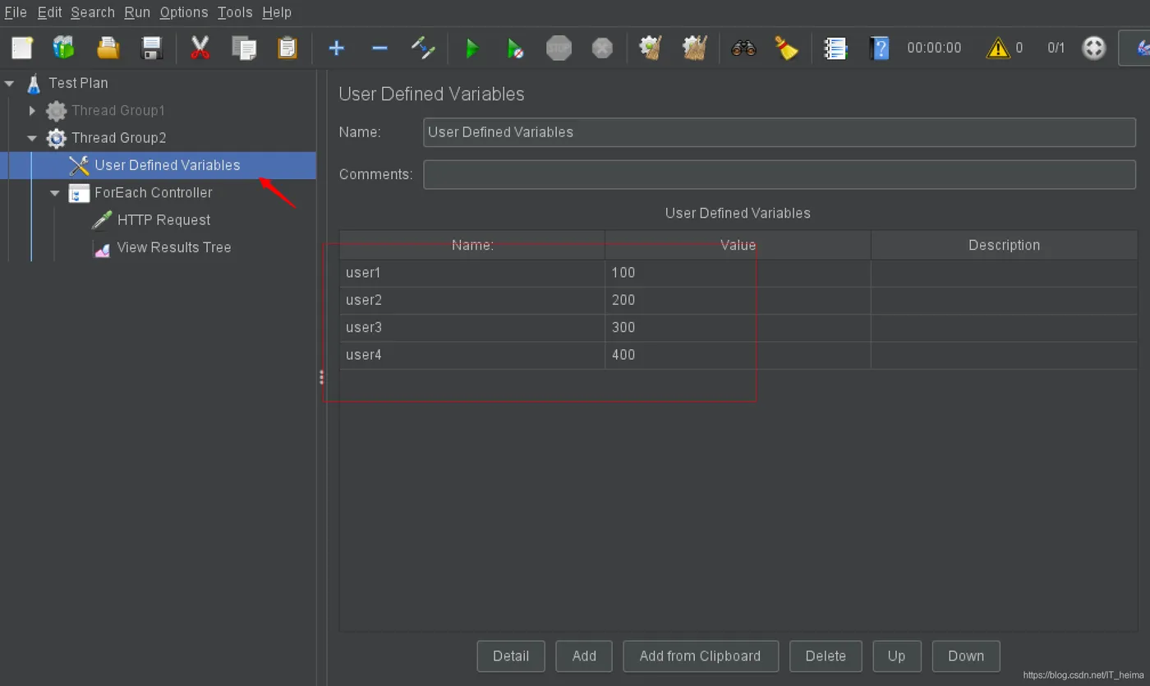The height and width of the screenshot is (686, 1150).
Task: Click the Add button
Action: point(584,656)
